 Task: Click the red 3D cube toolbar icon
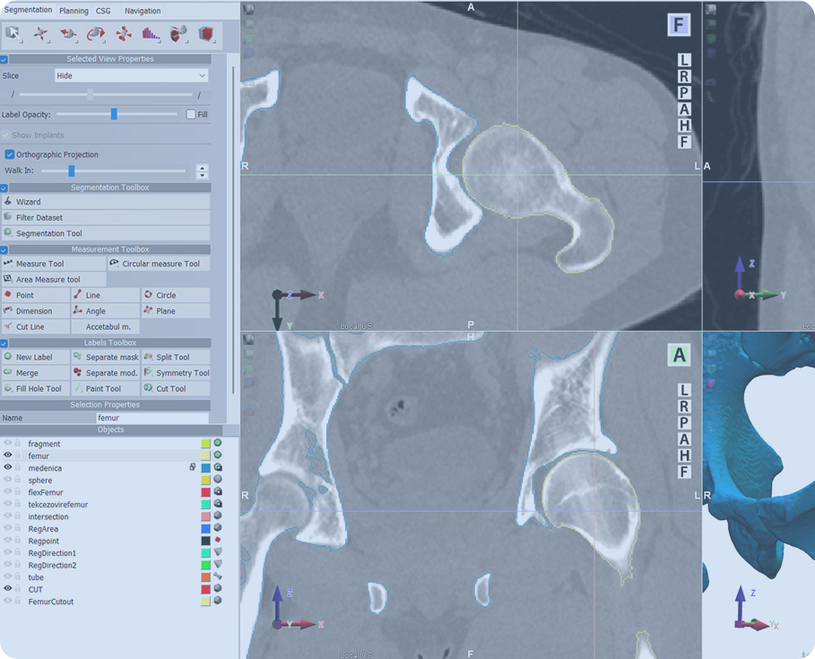point(206,34)
